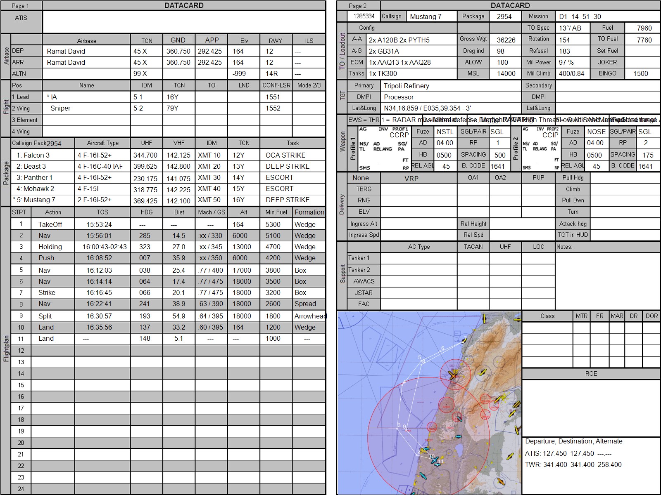Select the 'Push' action at steerpoint 4

(x=46, y=258)
